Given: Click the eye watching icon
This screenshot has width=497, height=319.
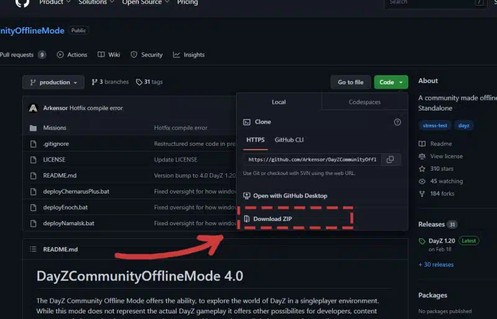Looking at the screenshot, I should tap(422, 181).
